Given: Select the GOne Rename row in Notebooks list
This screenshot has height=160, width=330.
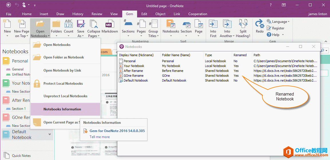Looking at the screenshot, I should coord(218,76).
